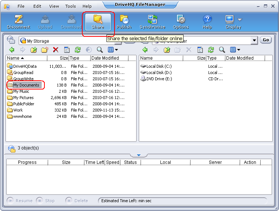Open the Tools menu
279x211 pixels.
point(70,6)
